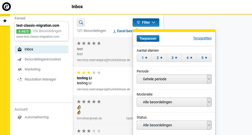Select the star icon in yellow sidebar
Screen dimensions: 252x135
click(x=5, y=21)
